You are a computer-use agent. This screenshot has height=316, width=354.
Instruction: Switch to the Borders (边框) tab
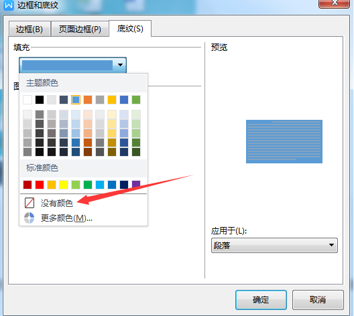(x=29, y=29)
